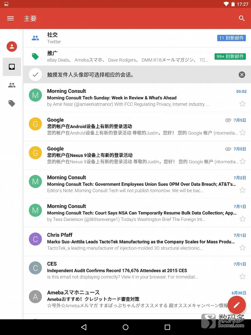Tap the Android home circle button

click(125, 327)
